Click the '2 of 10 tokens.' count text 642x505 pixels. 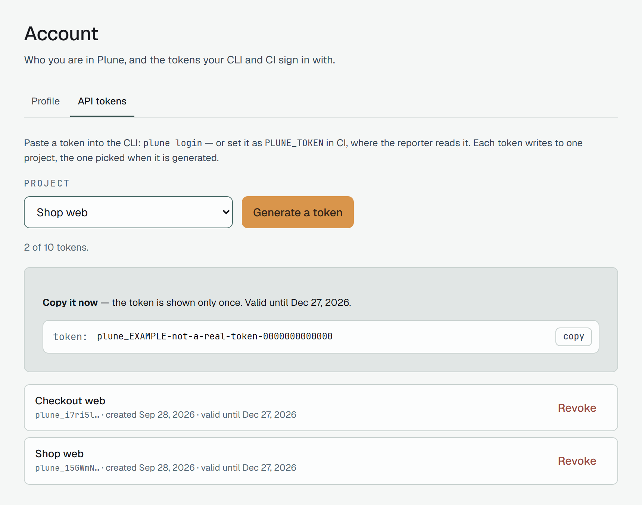(56, 247)
